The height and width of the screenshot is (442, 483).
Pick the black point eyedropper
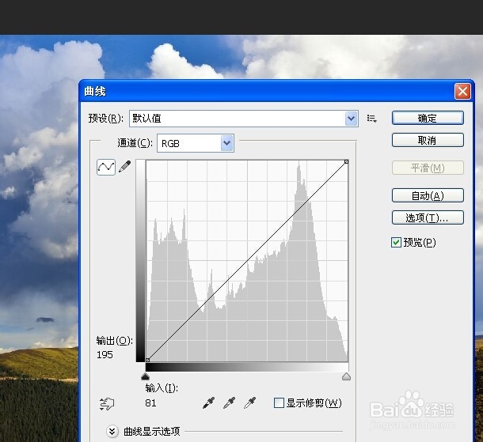click(208, 402)
